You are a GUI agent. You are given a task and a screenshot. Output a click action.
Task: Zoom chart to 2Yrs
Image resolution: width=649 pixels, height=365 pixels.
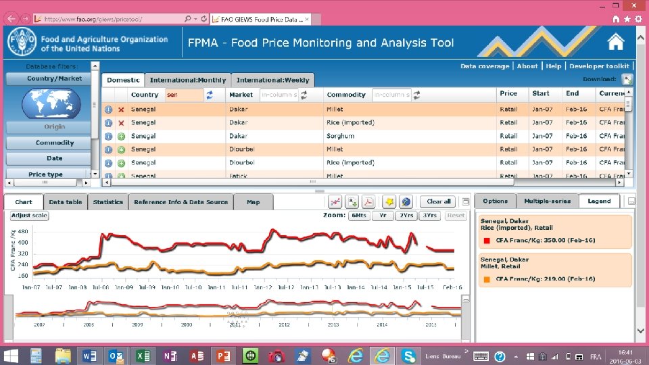(406, 216)
